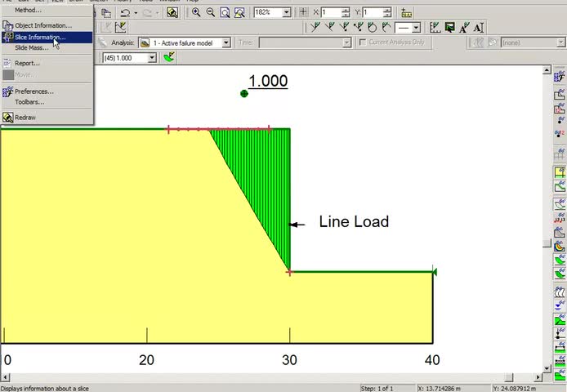Screen dimensions: 567x392
Task: Click the vertical scrollbar up arrow
Action: tap(547, 69)
